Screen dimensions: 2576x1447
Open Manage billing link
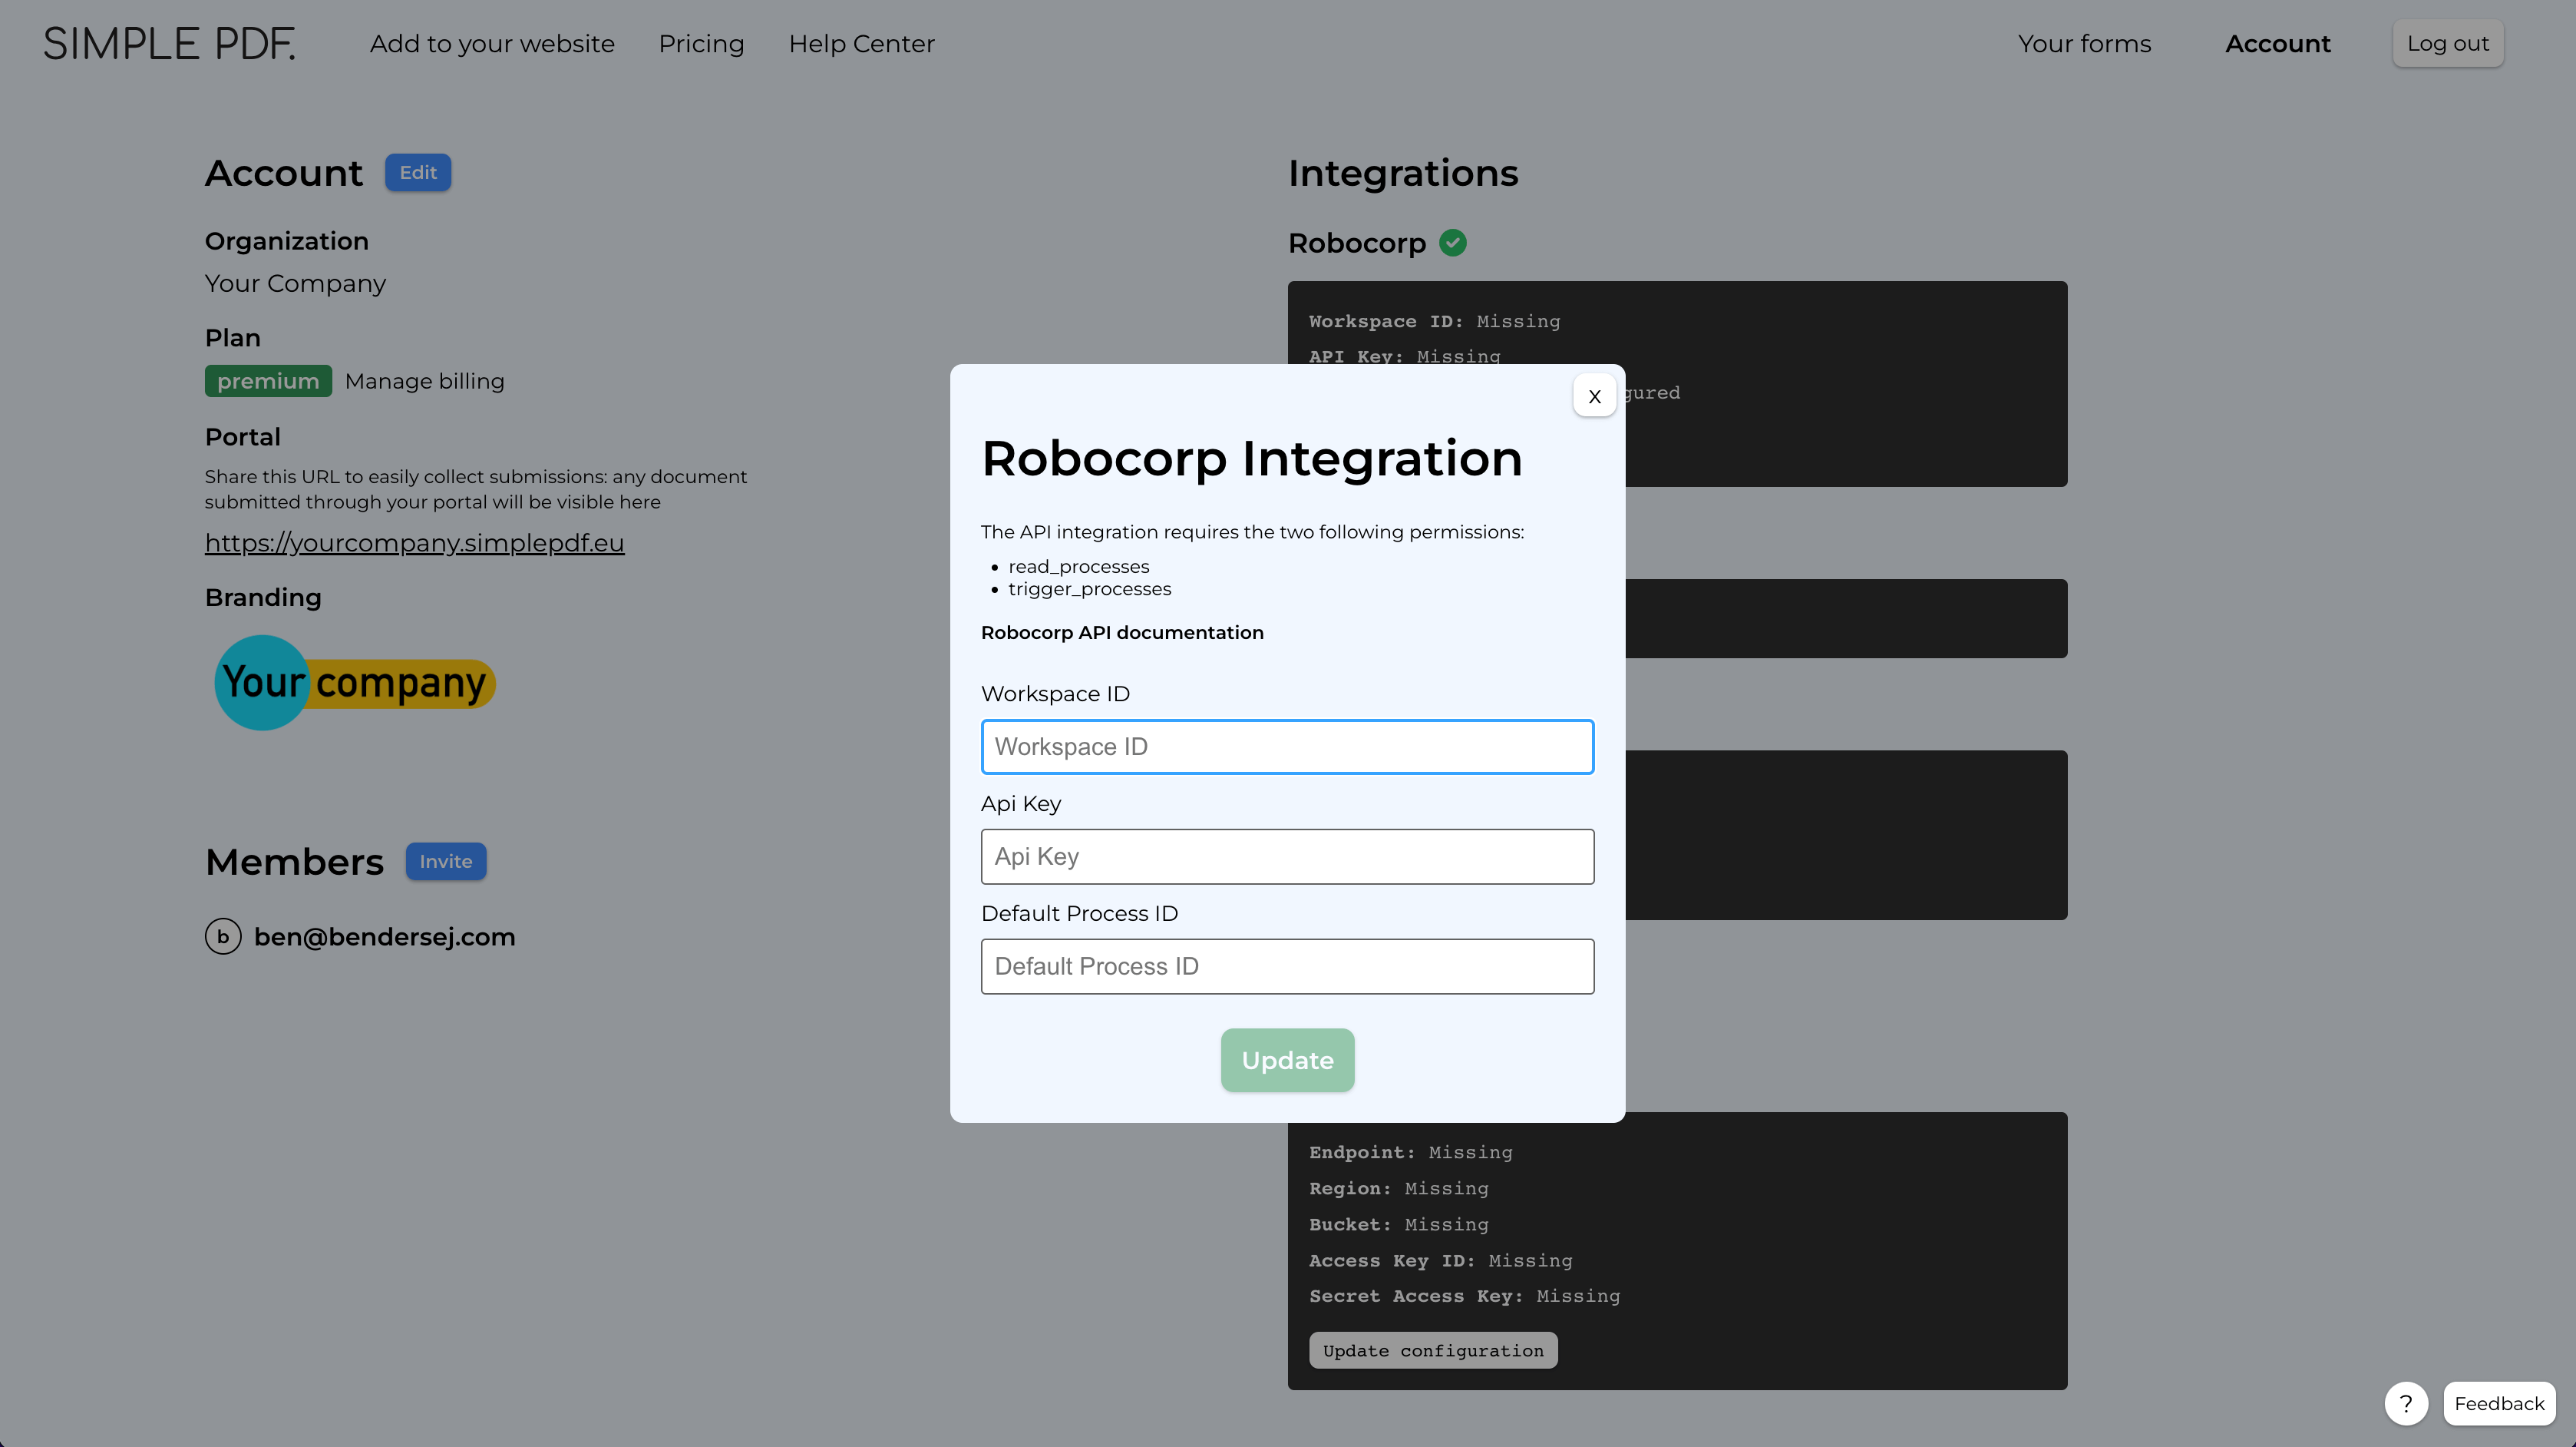point(424,381)
